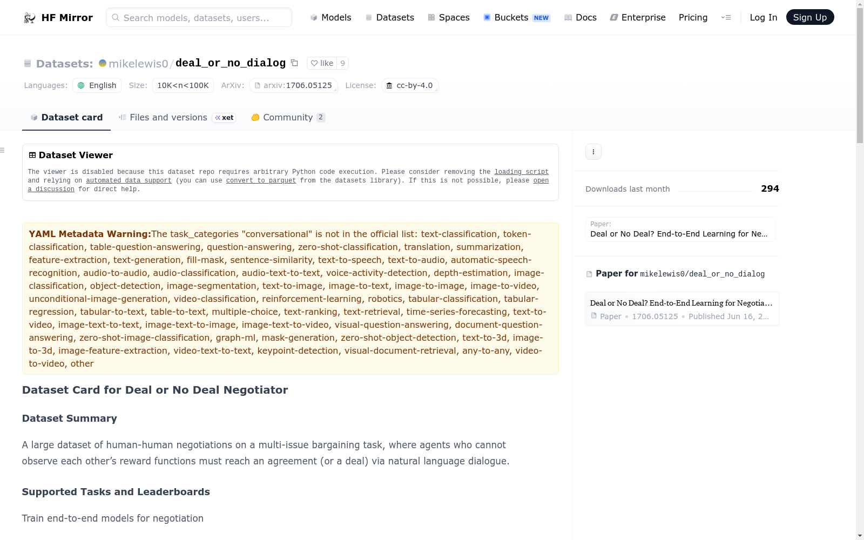864x540 pixels.
Task: Open the paper 1706.05125 published card
Action: [682, 309]
